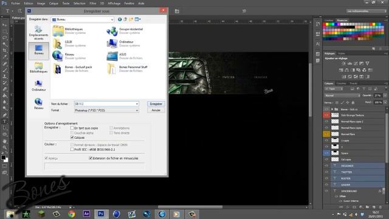Image resolution: width=389 pixels, height=219 pixels.
Task: Open After Effects from the taskbar
Action: (x=86, y=214)
